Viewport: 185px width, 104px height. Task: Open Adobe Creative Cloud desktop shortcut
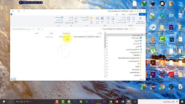(171, 75)
